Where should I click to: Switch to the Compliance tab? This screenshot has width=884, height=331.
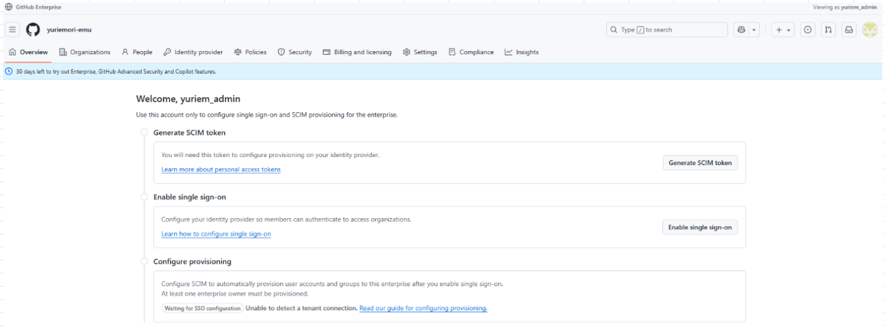coord(471,52)
